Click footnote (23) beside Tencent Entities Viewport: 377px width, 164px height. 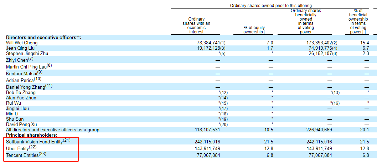coord(42,154)
